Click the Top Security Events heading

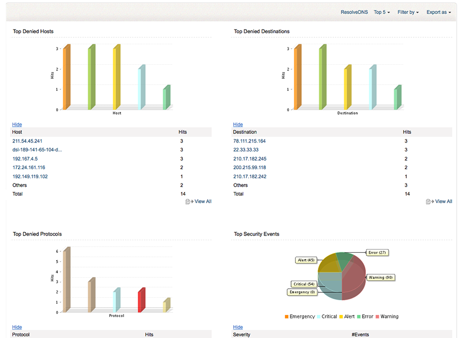click(x=256, y=234)
